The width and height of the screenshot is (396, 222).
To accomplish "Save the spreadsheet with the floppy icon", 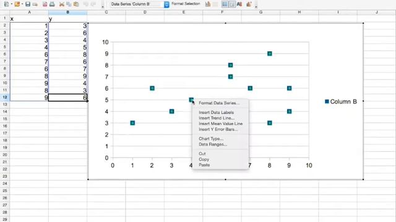I will pos(28,4).
